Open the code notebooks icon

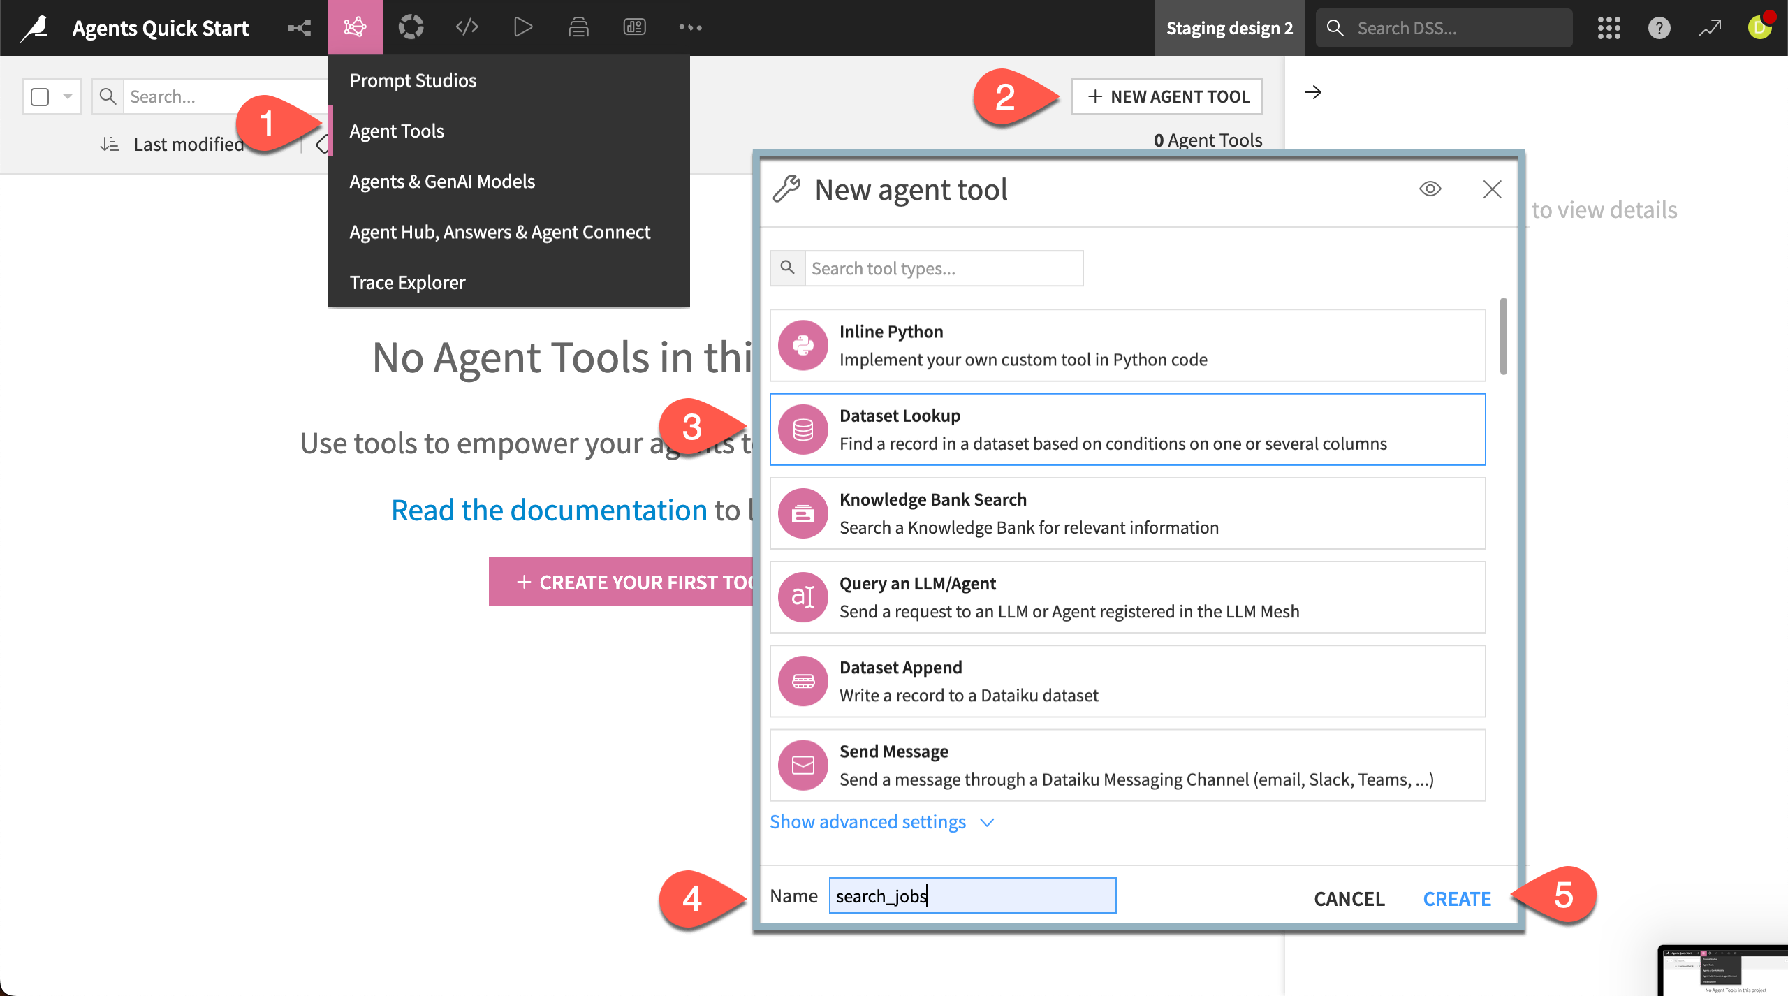coord(467,27)
